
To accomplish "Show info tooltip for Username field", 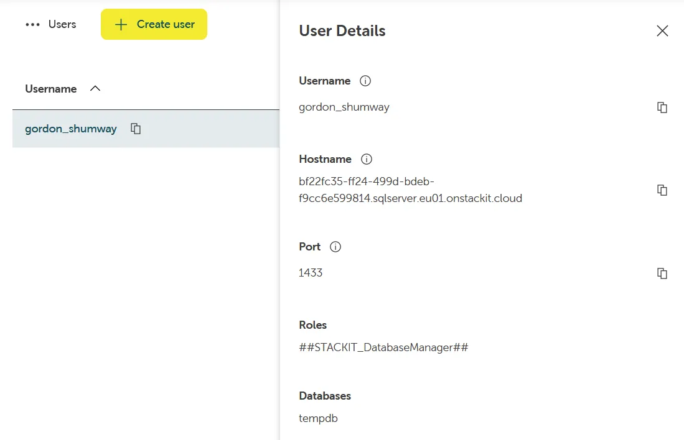I will [366, 81].
